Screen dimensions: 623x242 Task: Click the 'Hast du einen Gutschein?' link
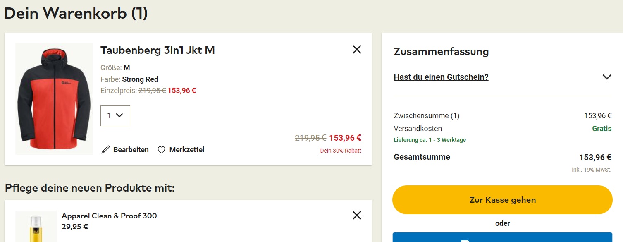[441, 77]
